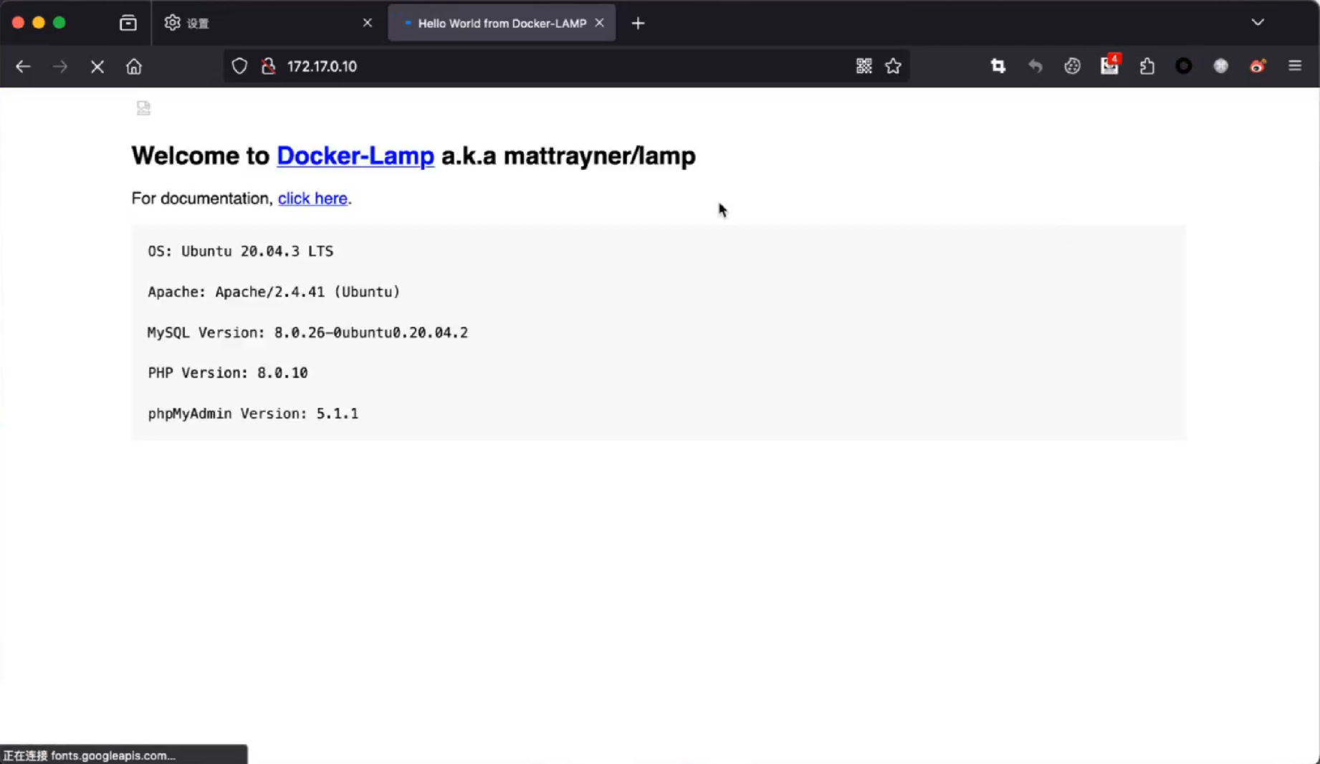Click the undo arrow extension icon
1320x764 pixels.
(1035, 66)
